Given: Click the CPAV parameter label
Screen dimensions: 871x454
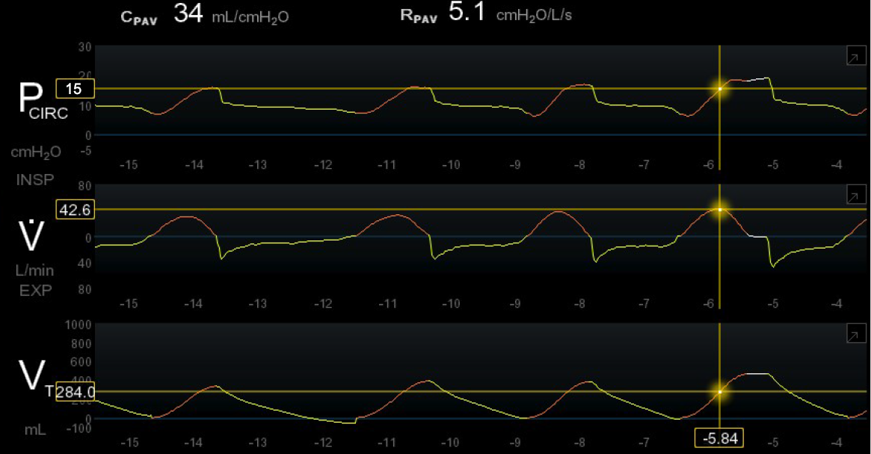Looking at the screenshot, I should [138, 17].
